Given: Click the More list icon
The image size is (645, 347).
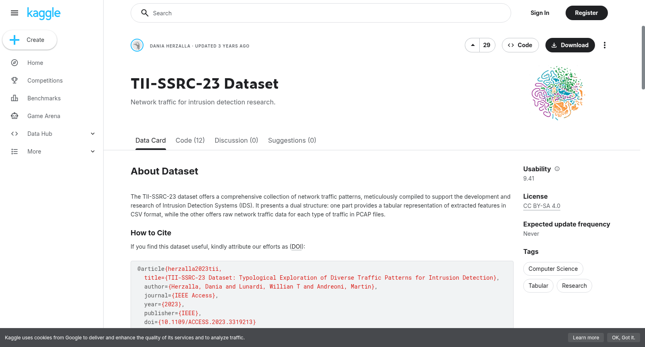Looking at the screenshot, I should (15, 152).
